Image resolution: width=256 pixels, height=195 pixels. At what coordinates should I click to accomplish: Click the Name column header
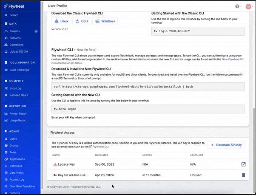(x=56, y=155)
